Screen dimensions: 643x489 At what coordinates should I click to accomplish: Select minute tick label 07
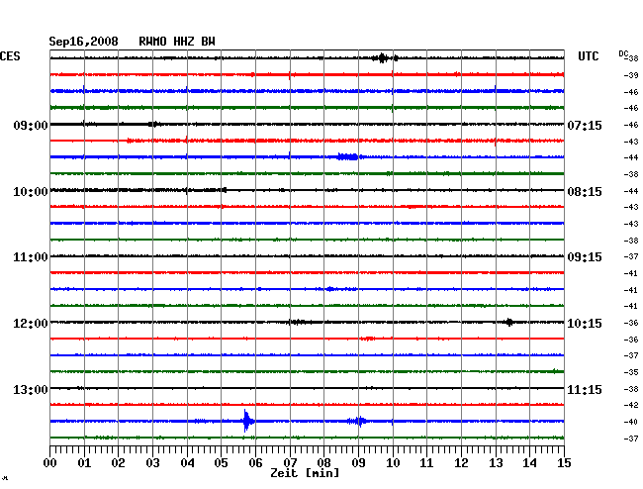tap(290, 463)
